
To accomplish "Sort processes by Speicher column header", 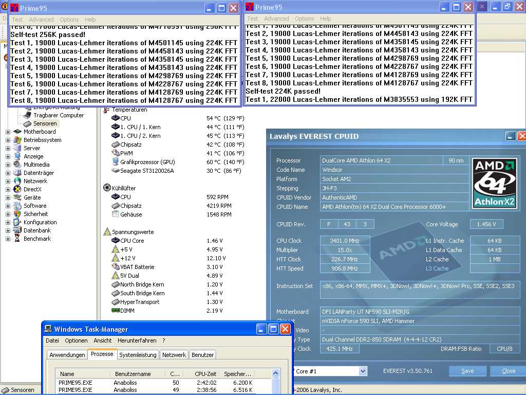I will (x=237, y=374).
